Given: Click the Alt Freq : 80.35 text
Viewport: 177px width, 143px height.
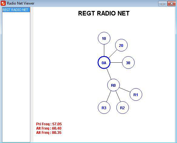Looking at the screenshot, I should 49,132.
